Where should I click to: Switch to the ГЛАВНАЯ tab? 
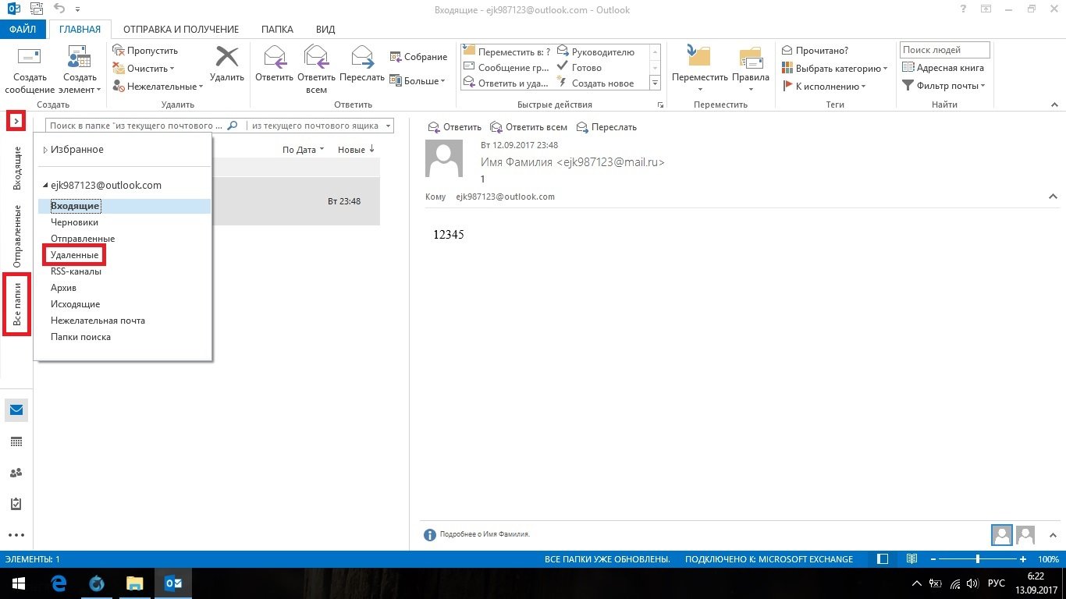(x=80, y=30)
